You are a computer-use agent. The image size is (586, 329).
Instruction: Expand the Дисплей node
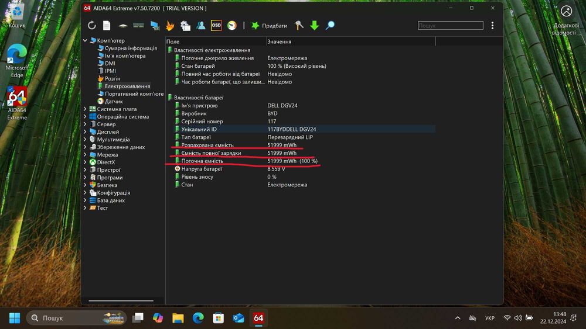point(85,132)
